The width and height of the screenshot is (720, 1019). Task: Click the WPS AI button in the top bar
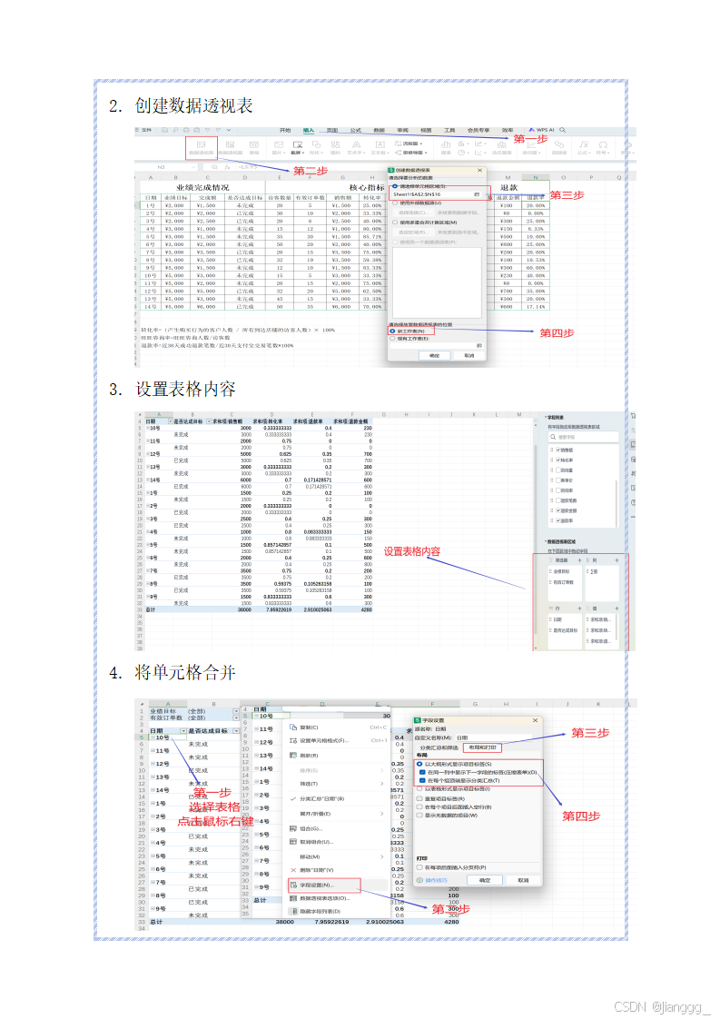[x=542, y=130]
